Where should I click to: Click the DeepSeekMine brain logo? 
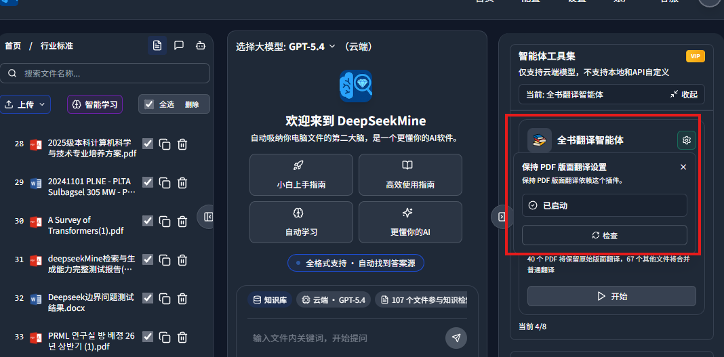356,86
